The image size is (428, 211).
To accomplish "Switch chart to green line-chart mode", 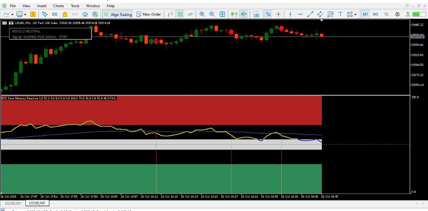I will (x=190, y=14).
